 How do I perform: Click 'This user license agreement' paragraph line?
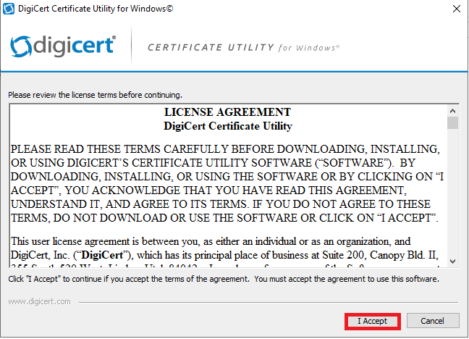click(211, 241)
